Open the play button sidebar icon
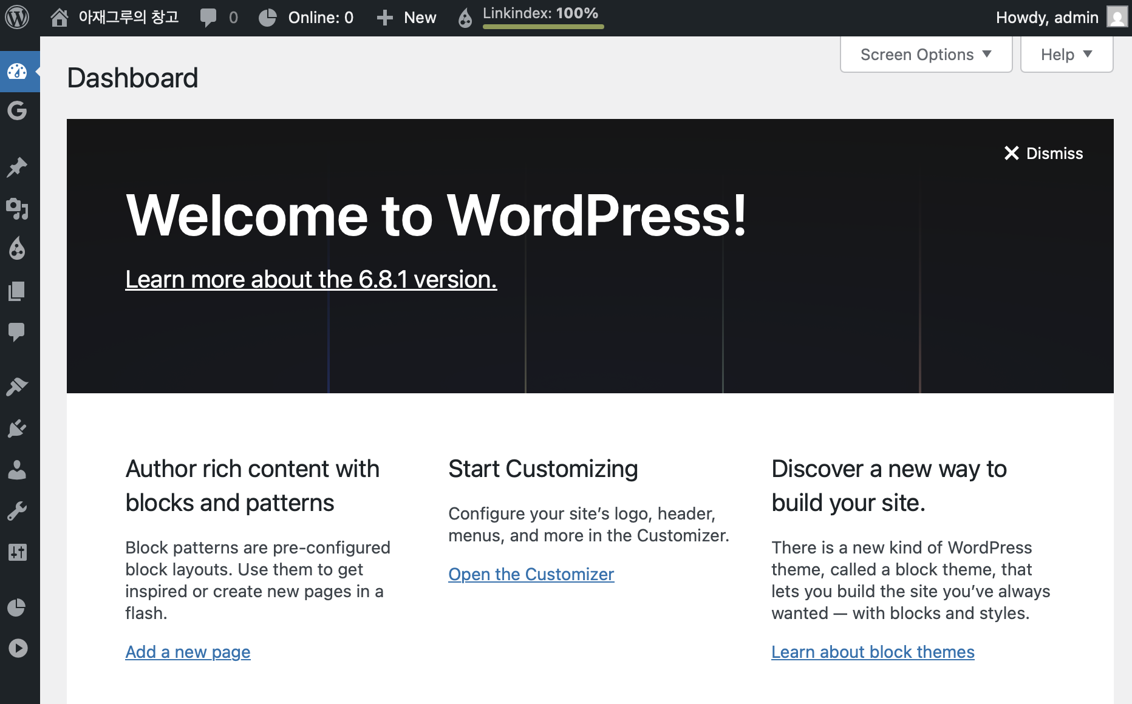Viewport: 1132px width, 704px height. pyautogui.click(x=18, y=648)
